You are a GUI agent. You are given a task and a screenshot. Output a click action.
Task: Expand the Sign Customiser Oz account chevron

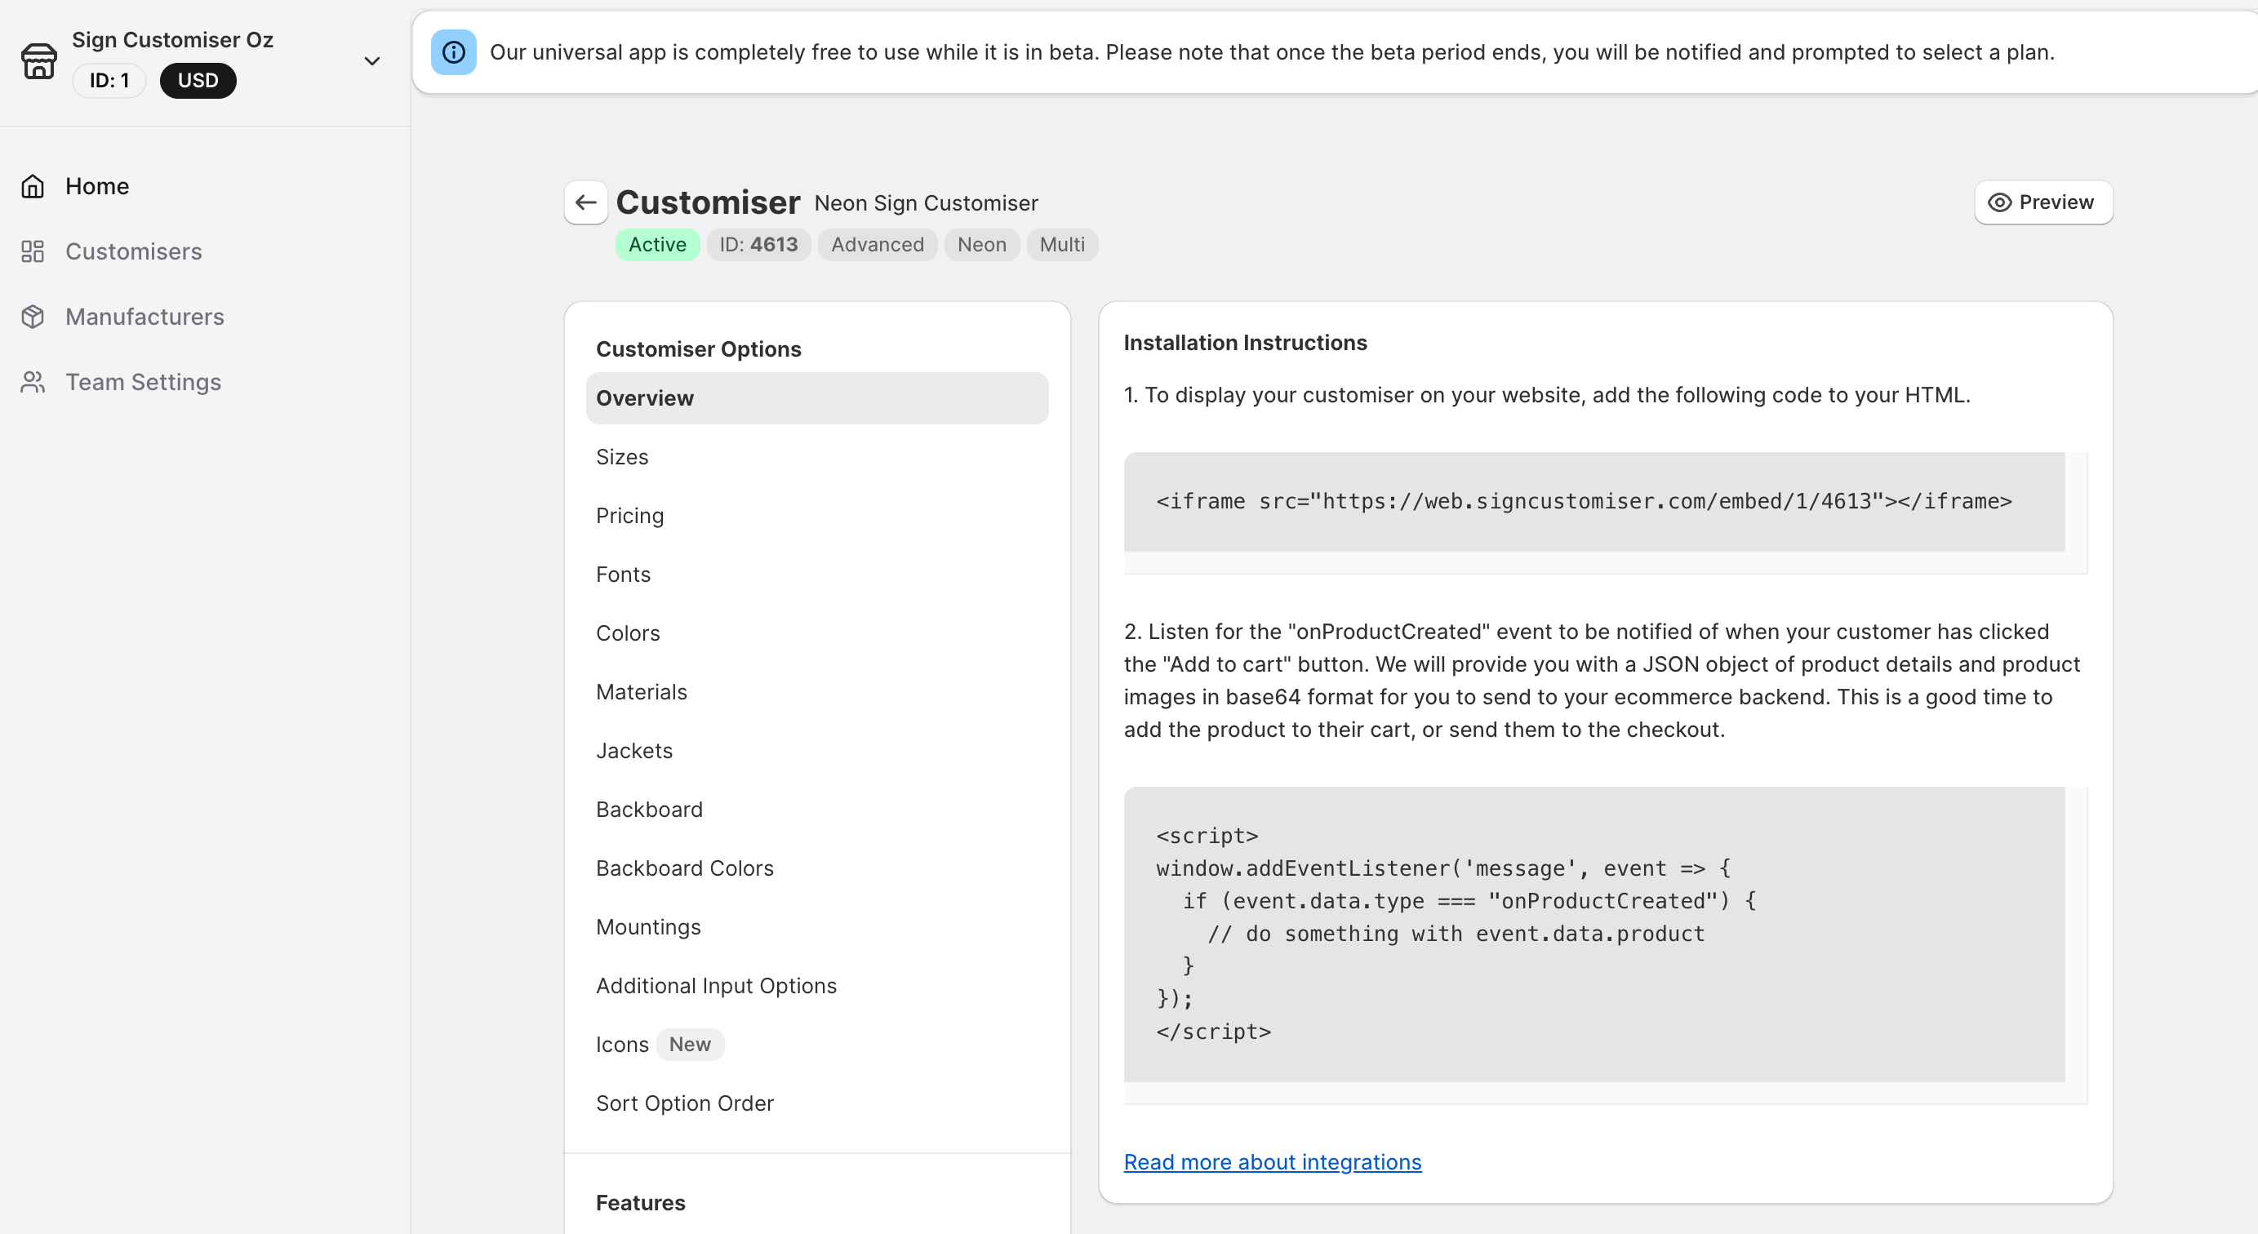[x=371, y=60]
